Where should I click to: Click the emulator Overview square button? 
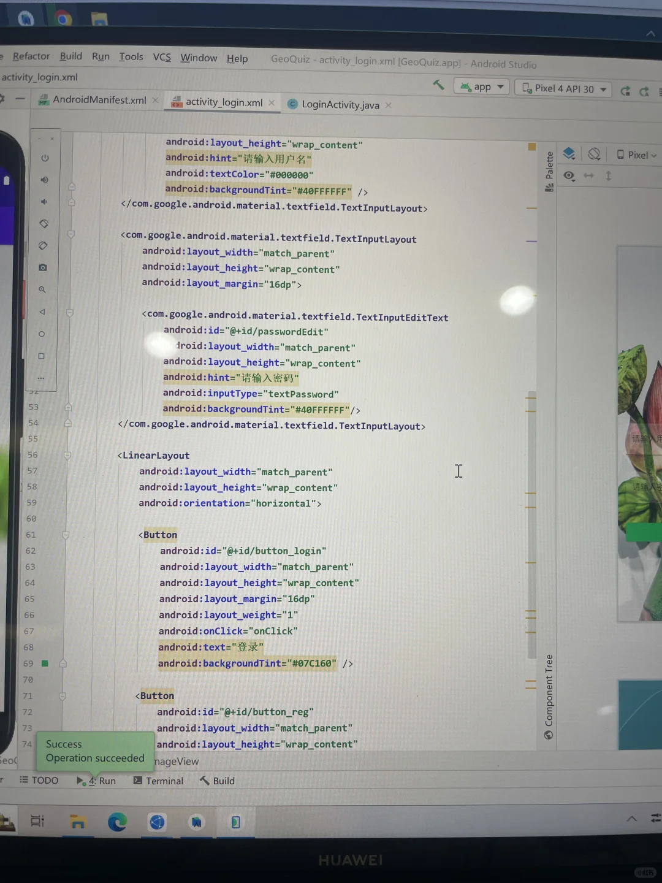41,356
